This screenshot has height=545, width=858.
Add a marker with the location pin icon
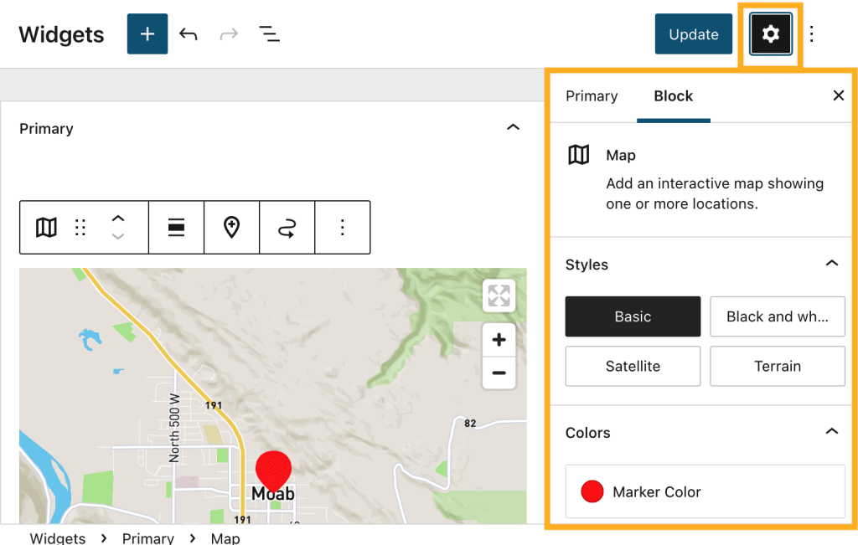[232, 227]
